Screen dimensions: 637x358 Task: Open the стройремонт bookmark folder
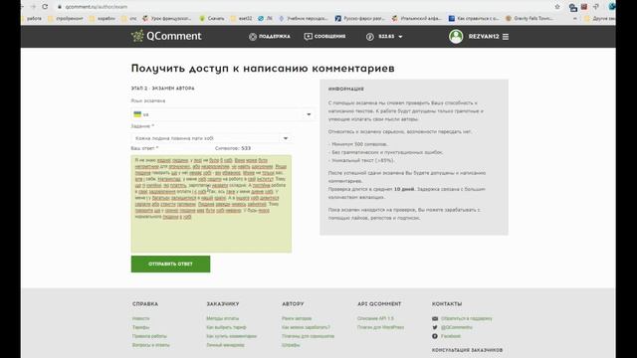(x=66, y=18)
